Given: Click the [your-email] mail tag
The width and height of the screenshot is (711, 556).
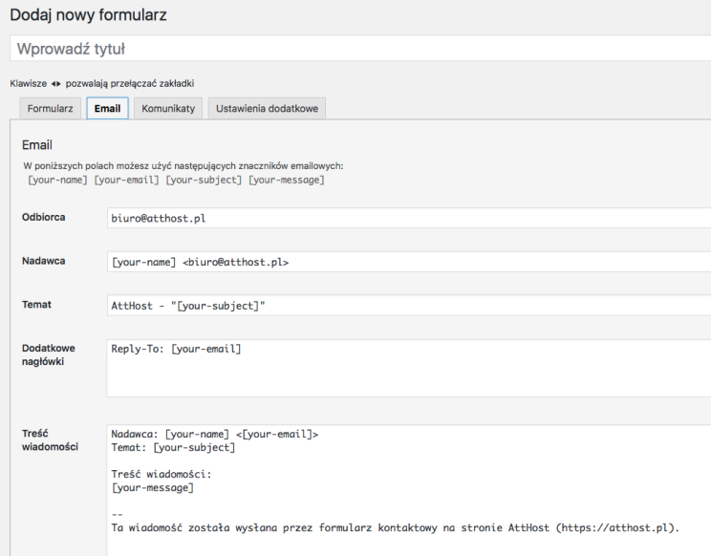Looking at the screenshot, I should [126, 180].
